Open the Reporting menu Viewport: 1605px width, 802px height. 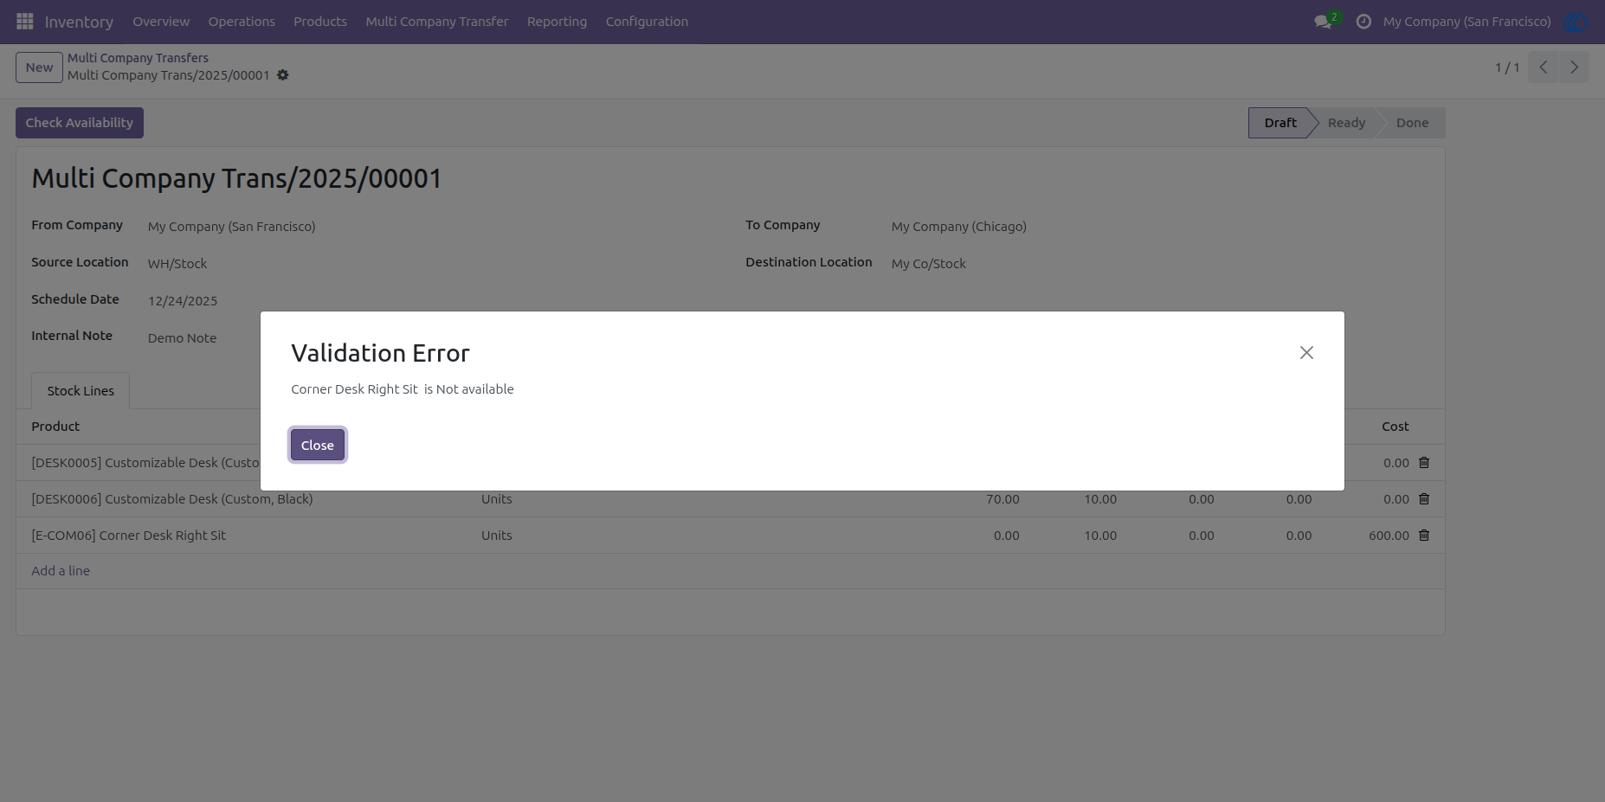557,22
